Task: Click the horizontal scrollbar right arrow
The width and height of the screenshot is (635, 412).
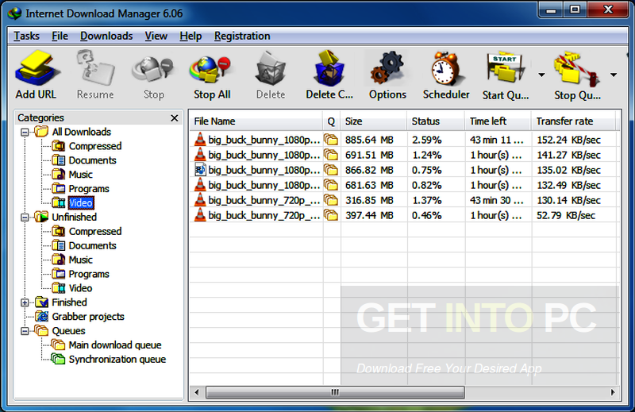Action: pos(612,392)
